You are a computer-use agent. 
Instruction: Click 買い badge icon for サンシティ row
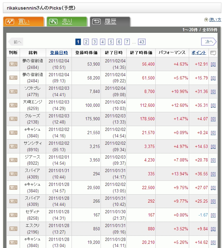pyautogui.click(x=13, y=146)
